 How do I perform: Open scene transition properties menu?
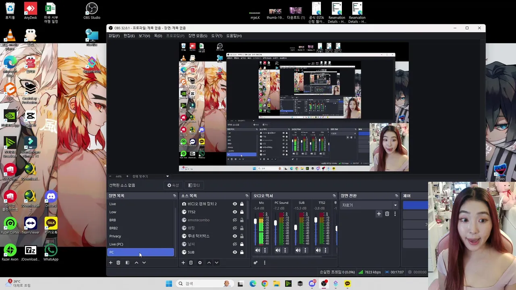coord(395,214)
